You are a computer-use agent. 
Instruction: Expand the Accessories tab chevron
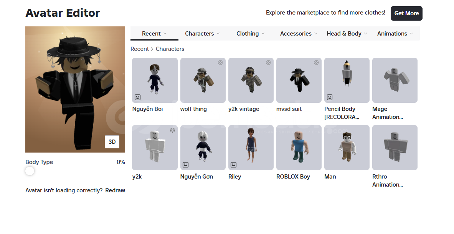[x=316, y=34]
